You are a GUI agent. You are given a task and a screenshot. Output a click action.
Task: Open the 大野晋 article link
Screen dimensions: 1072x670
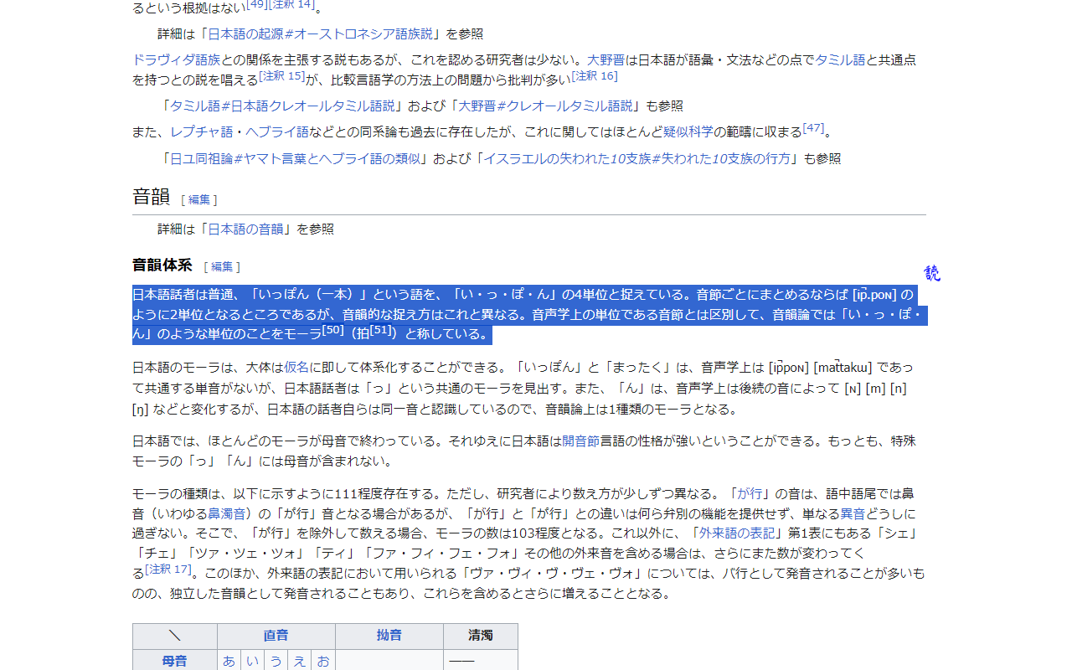(x=606, y=59)
